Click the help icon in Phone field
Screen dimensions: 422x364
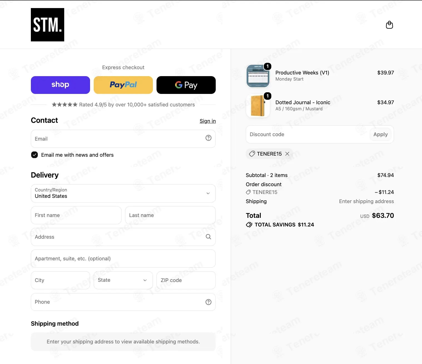(208, 302)
